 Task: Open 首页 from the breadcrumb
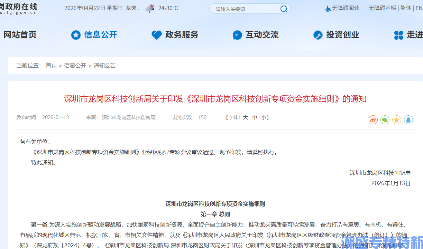(51, 65)
